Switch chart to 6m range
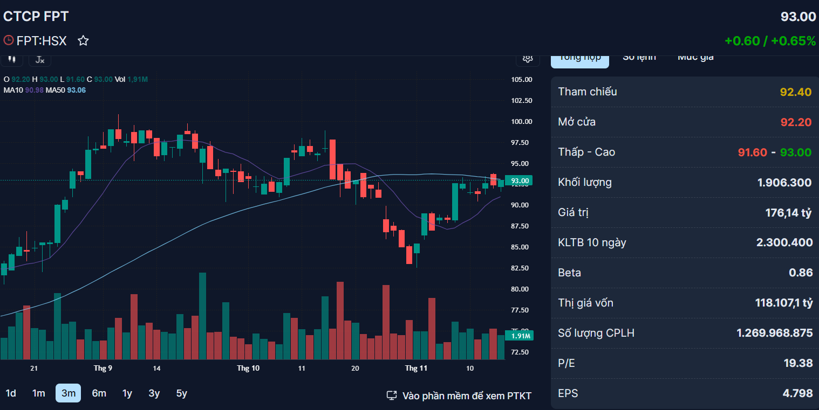The image size is (819, 410). (x=99, y=393)
